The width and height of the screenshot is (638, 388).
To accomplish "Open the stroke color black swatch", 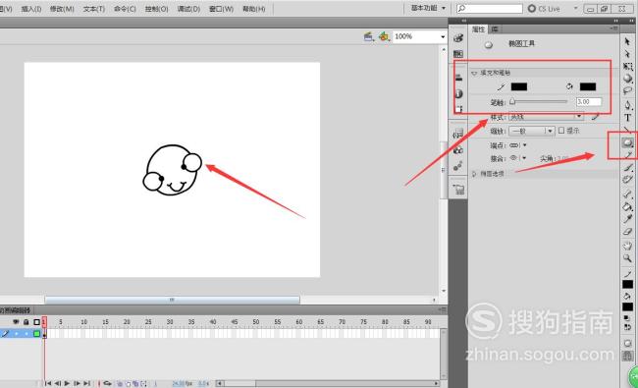I will [519, 86].
